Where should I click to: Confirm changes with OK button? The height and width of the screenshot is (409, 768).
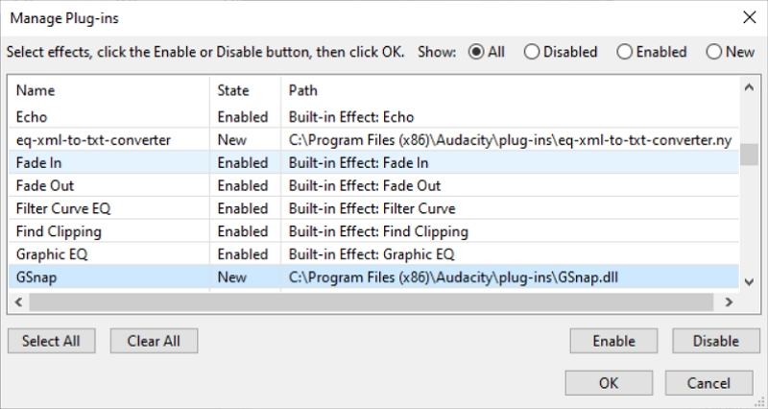(609, 382)
